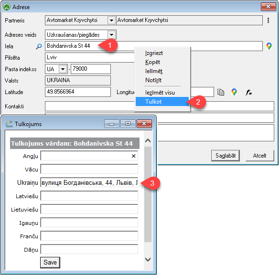This screenshot has width=280, height=276.
Task: Open Google Maps pin beside Longitude
Action: click(x=234, y=92)
